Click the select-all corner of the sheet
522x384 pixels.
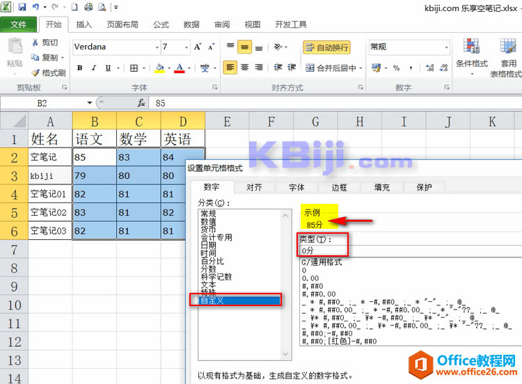click(14, 121)
